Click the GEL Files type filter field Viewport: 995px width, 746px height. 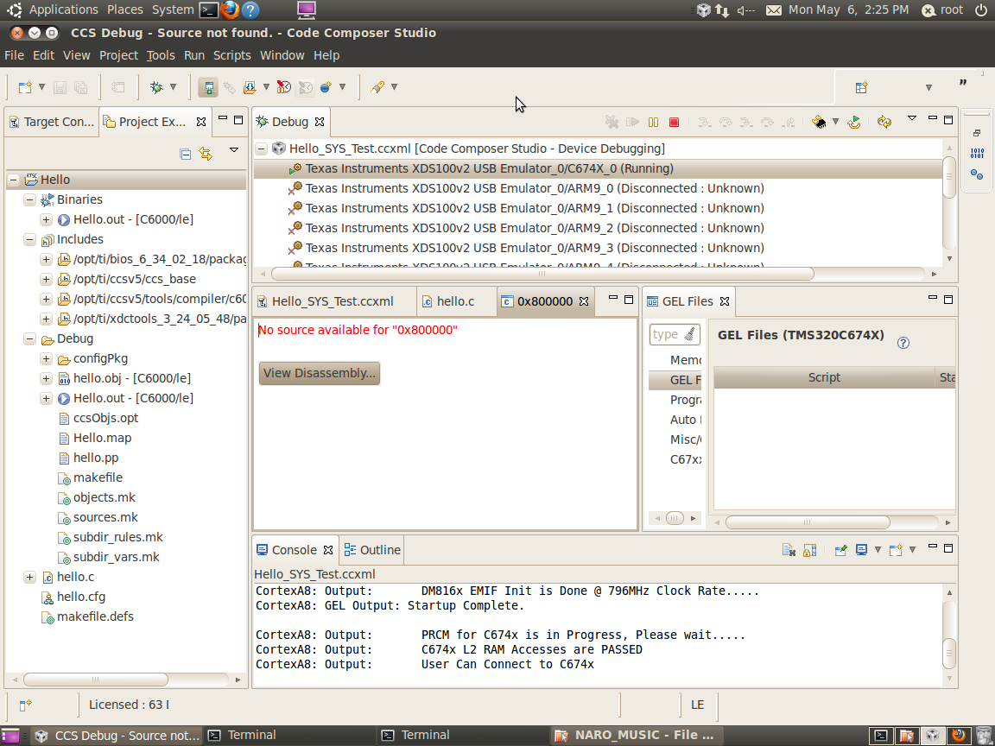click(x=667, y=334)
